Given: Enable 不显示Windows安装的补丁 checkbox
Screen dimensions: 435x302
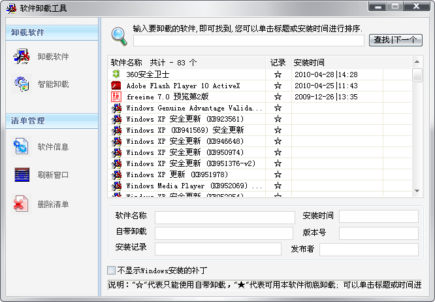Looking at the screenshot, I should point(112,270).
